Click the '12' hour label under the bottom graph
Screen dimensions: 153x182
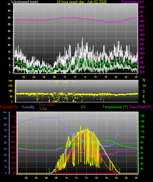(76, 178)
